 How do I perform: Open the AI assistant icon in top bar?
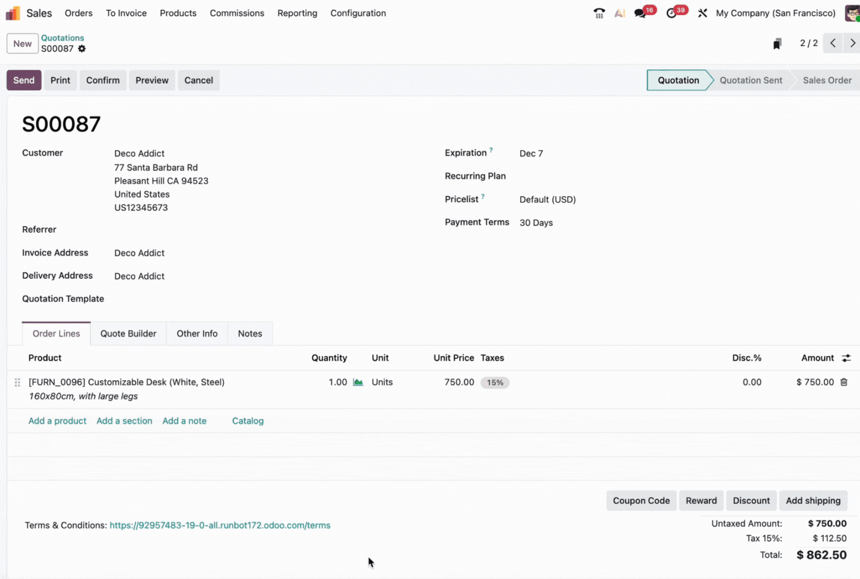point(619,13)
